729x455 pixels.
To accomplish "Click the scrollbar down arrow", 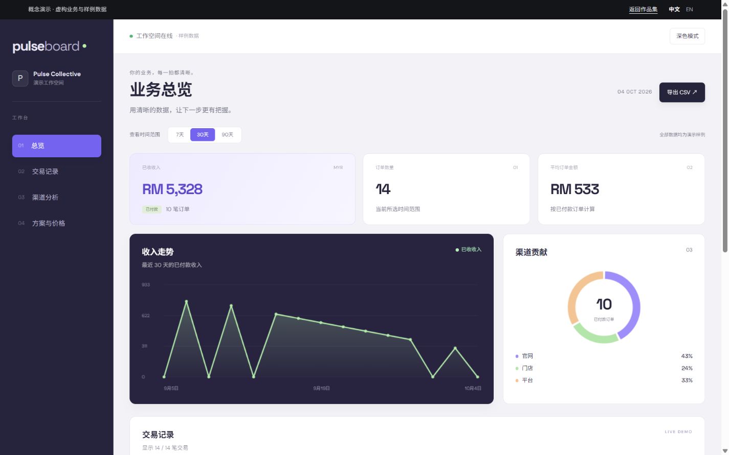I will (725, 451).
